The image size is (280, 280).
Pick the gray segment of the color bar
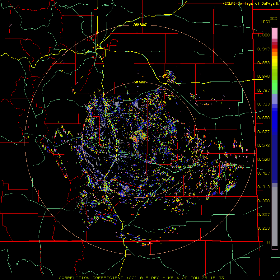tap(275, 216)
